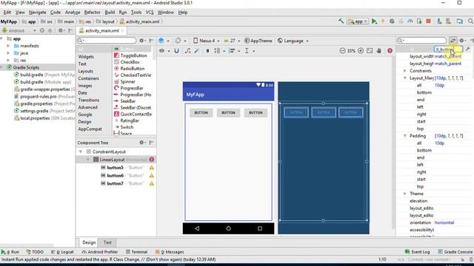
Task: Toggle the View Options eye icon
Action: pyautogui.click(x=162, y=51)
